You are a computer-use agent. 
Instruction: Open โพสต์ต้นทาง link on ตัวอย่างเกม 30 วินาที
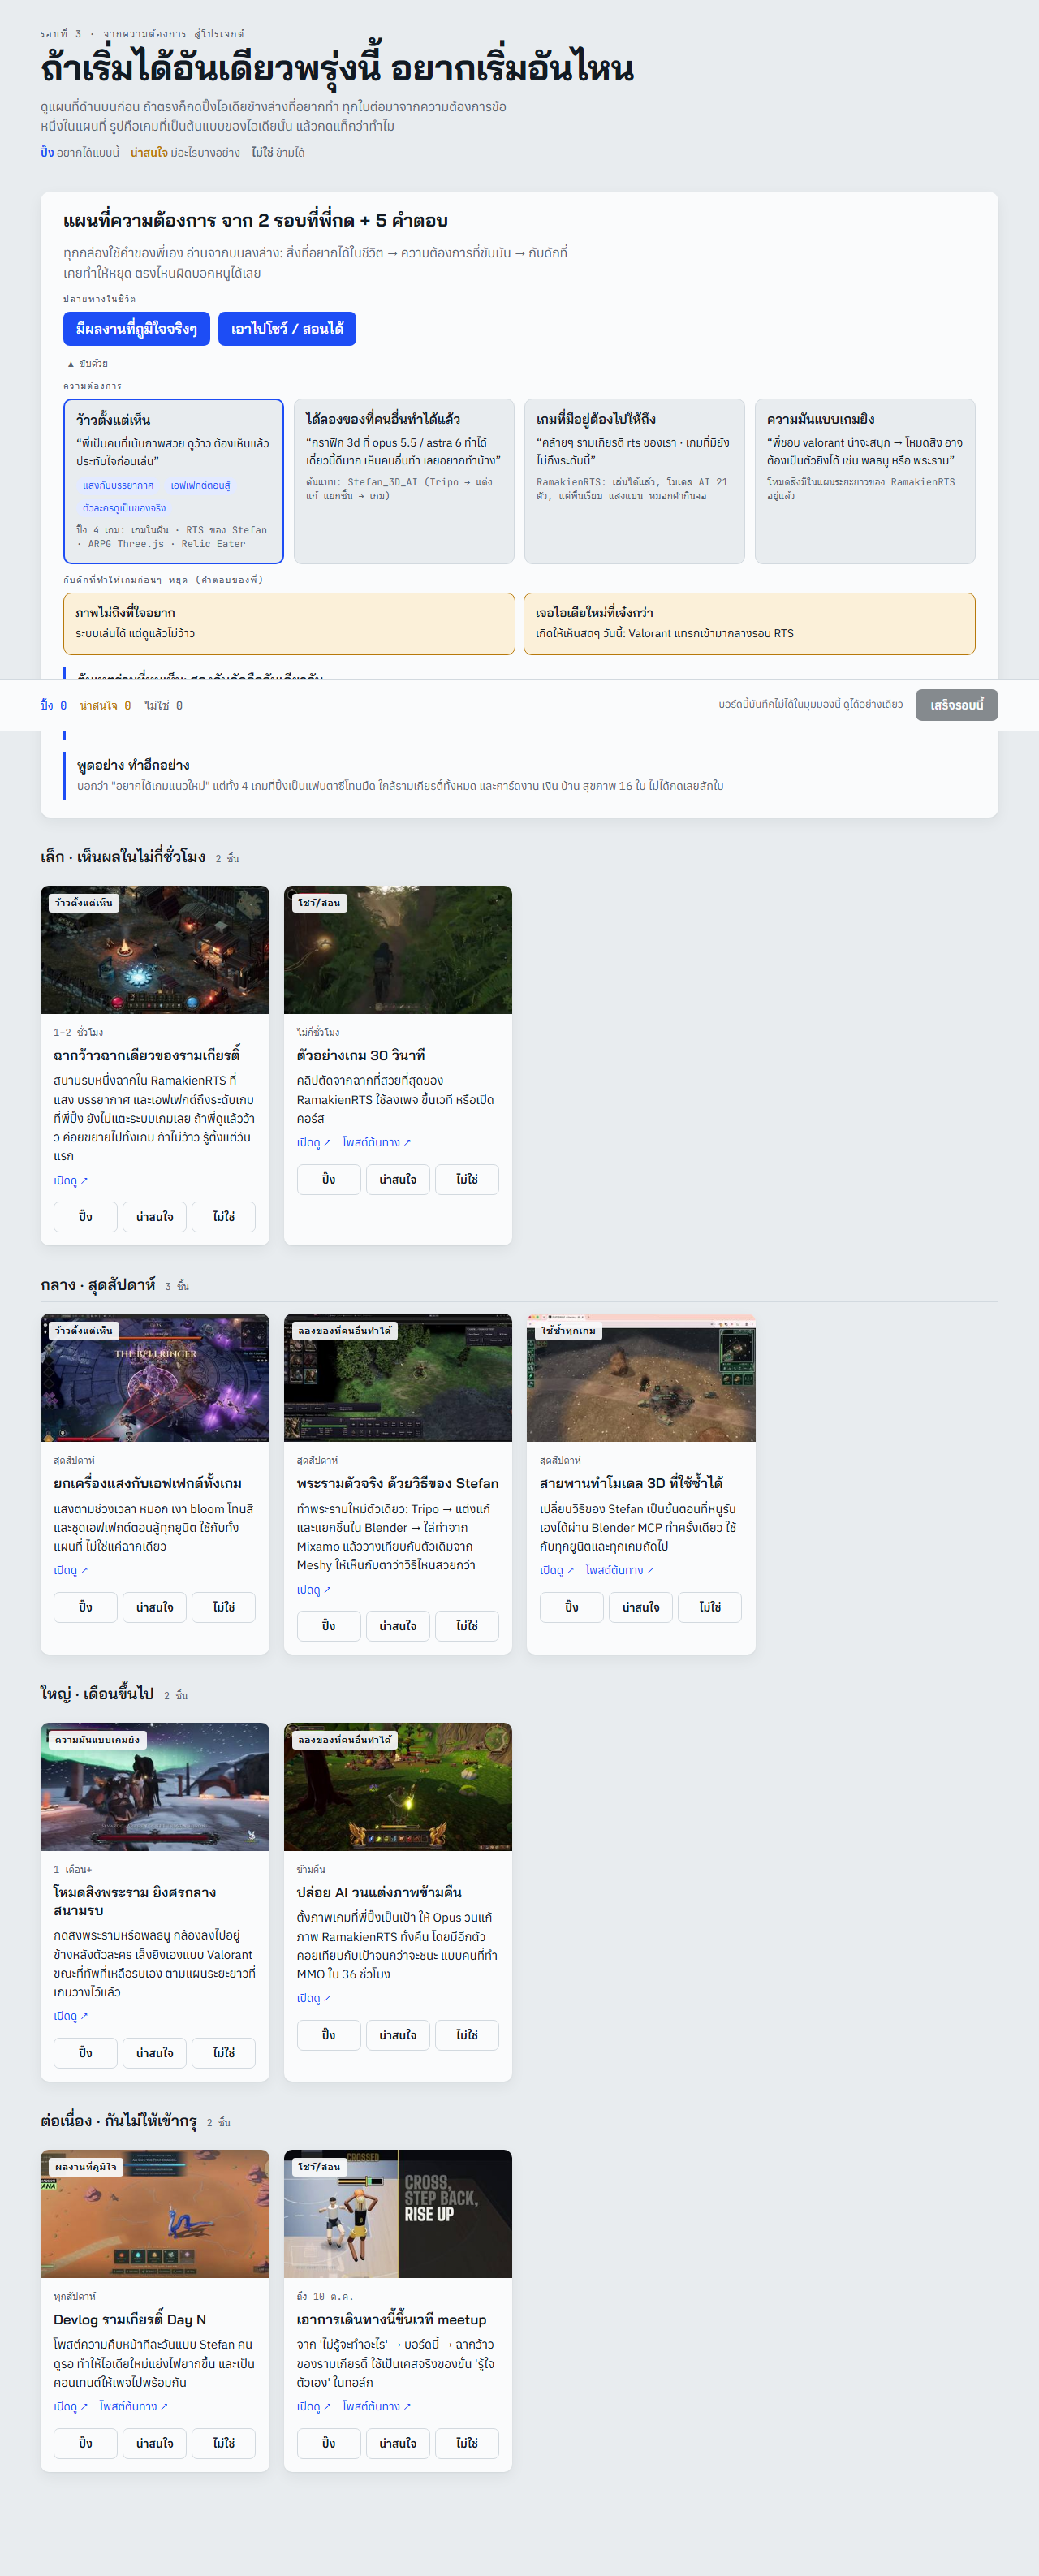point(376,1143)
